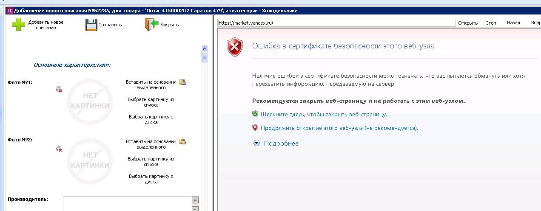Click green shield icon beside close-page link
541x211 pixels.
255,114
